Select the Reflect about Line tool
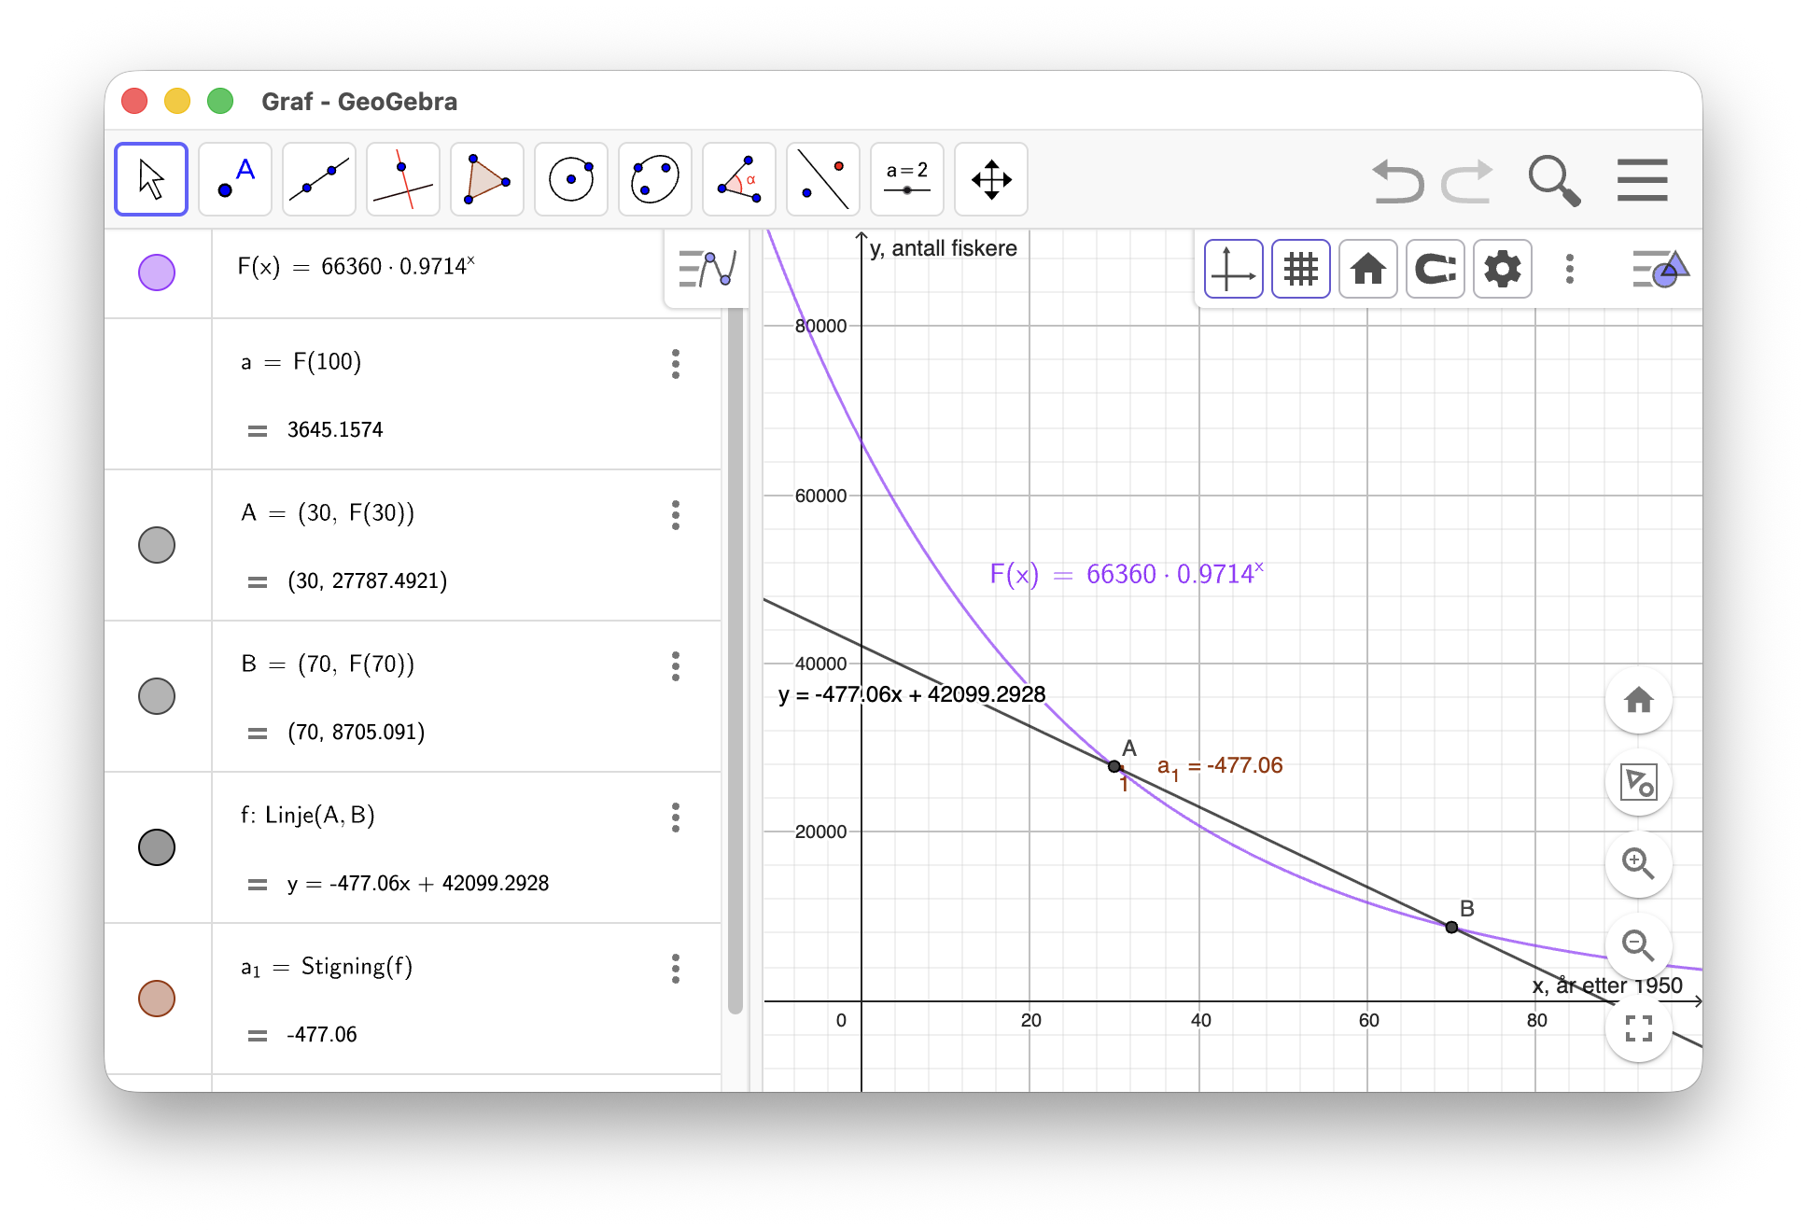The height and width of the screenshot is (1230, 1807). 823,179
